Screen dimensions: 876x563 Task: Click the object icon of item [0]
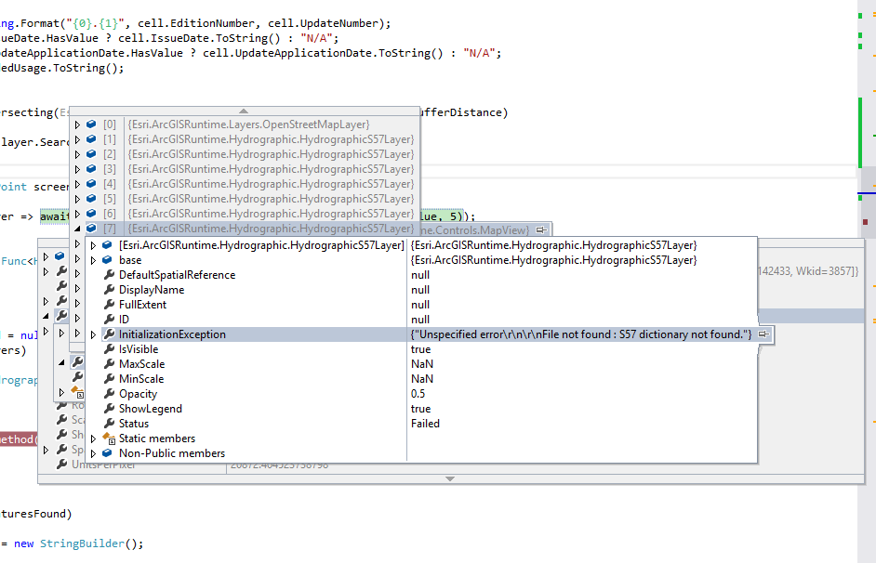(x=92, y=124)
